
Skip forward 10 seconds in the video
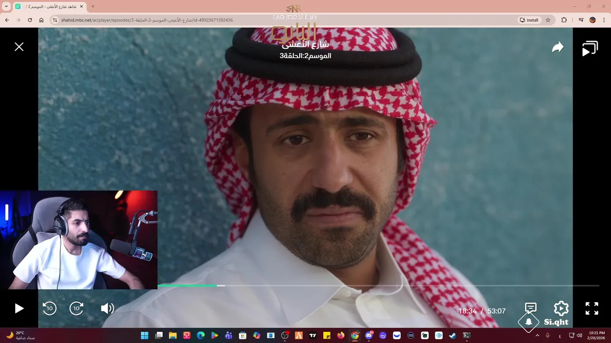(77, 309)
